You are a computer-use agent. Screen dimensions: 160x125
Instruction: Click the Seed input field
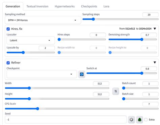(x=66, y=120)
